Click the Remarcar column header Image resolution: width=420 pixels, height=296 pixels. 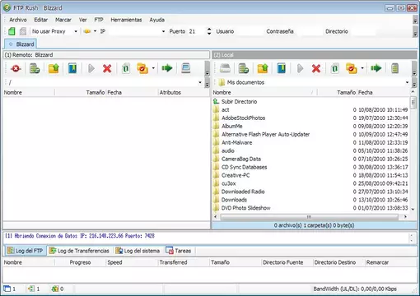(390, 262)
